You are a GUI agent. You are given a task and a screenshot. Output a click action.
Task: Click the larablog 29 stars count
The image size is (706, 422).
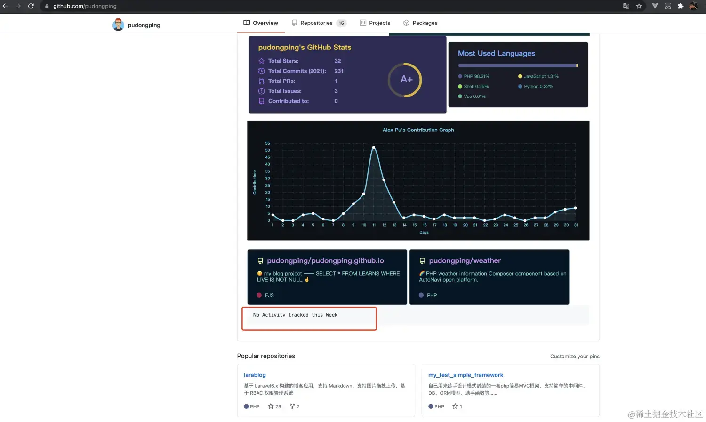(x=274, y=406)
